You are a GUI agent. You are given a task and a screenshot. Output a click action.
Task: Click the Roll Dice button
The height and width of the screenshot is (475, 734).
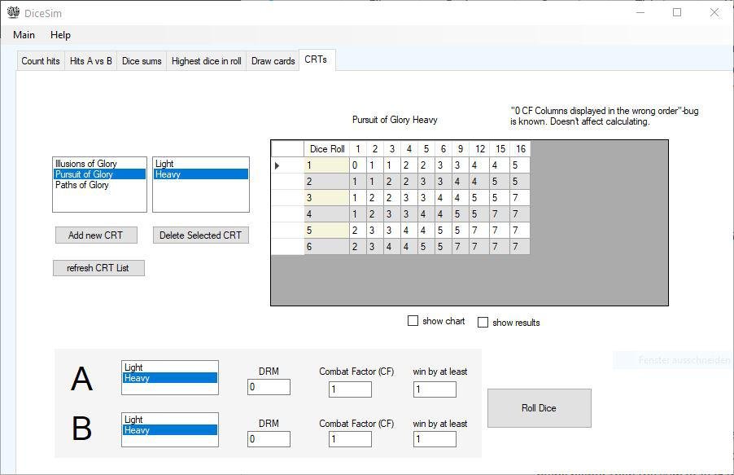click(x=540, y=408)
